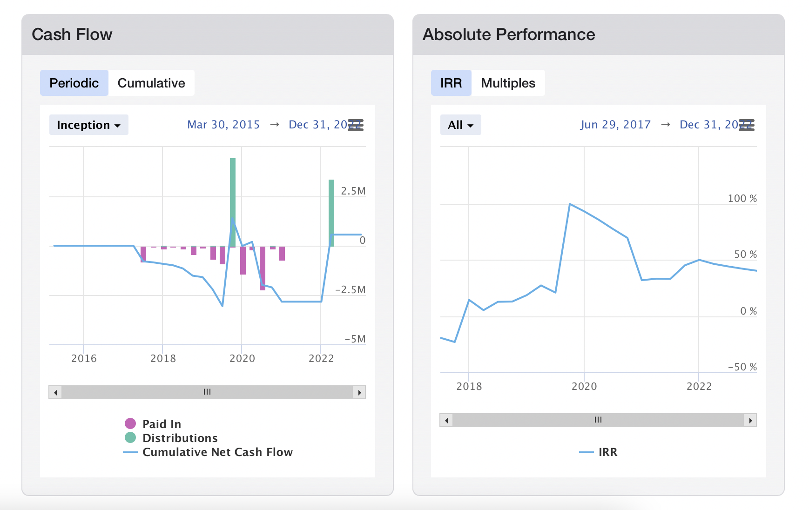Image resolution: width=809 pixels, height=510 pixels.
Task: Select the IRR tab
Action: point(451,83)
